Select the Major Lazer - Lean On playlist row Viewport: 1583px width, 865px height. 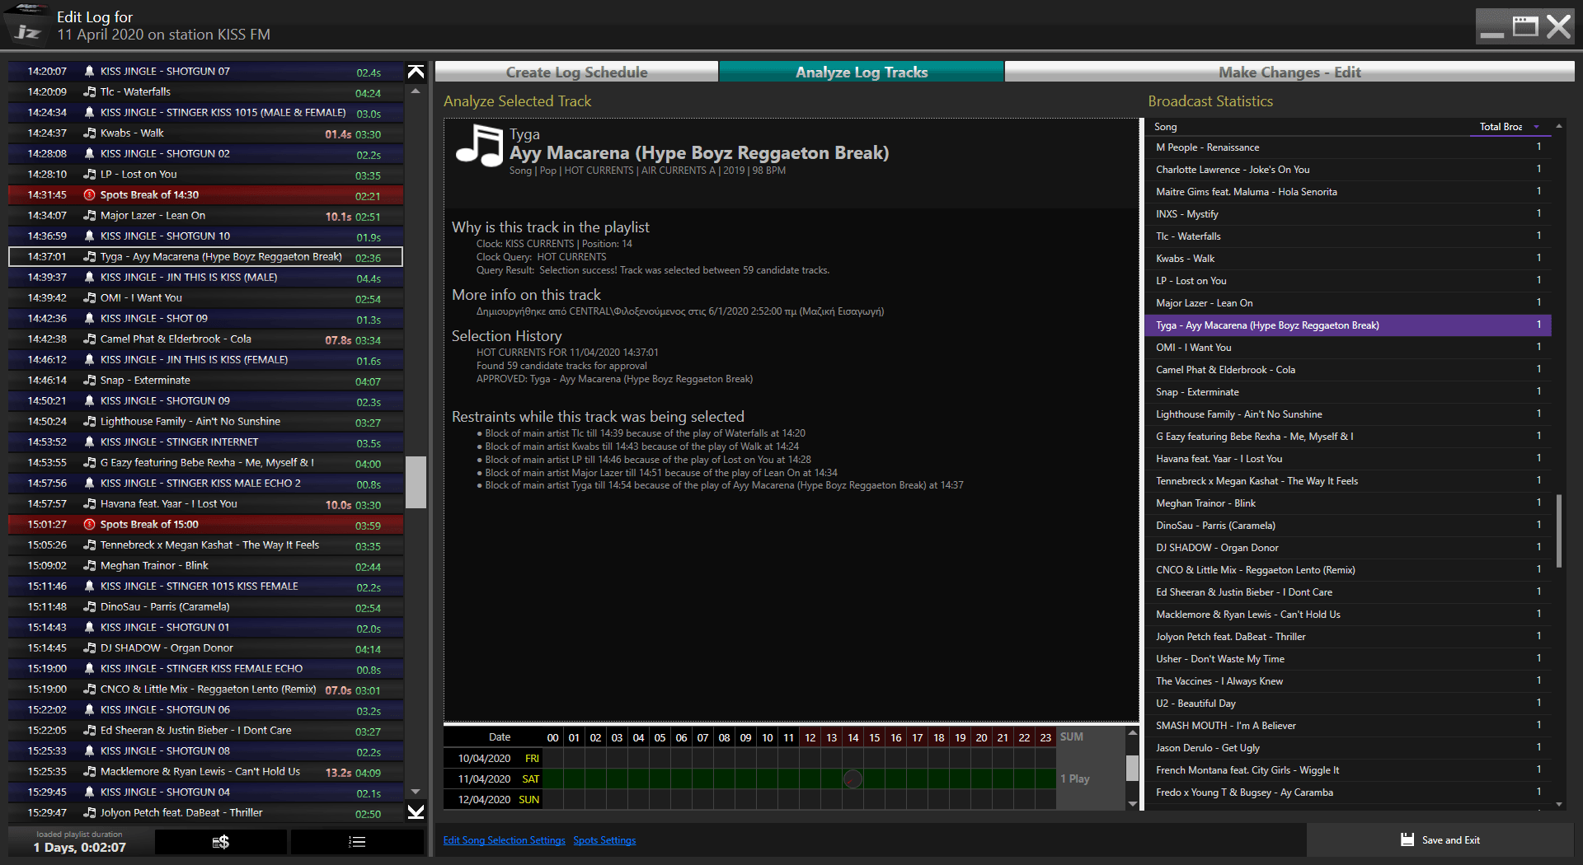coord(206,216)
